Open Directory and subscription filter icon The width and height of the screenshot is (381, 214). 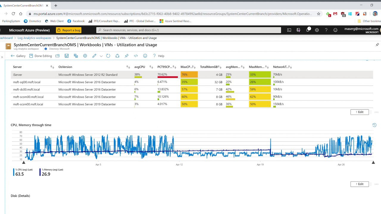[x=299, y=30]
